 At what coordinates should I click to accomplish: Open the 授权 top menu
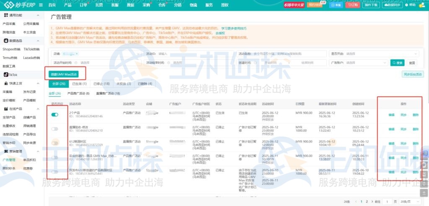click(x=225, y=5)
